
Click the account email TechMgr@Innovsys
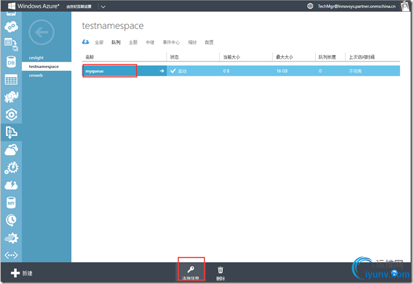[357, 7]
